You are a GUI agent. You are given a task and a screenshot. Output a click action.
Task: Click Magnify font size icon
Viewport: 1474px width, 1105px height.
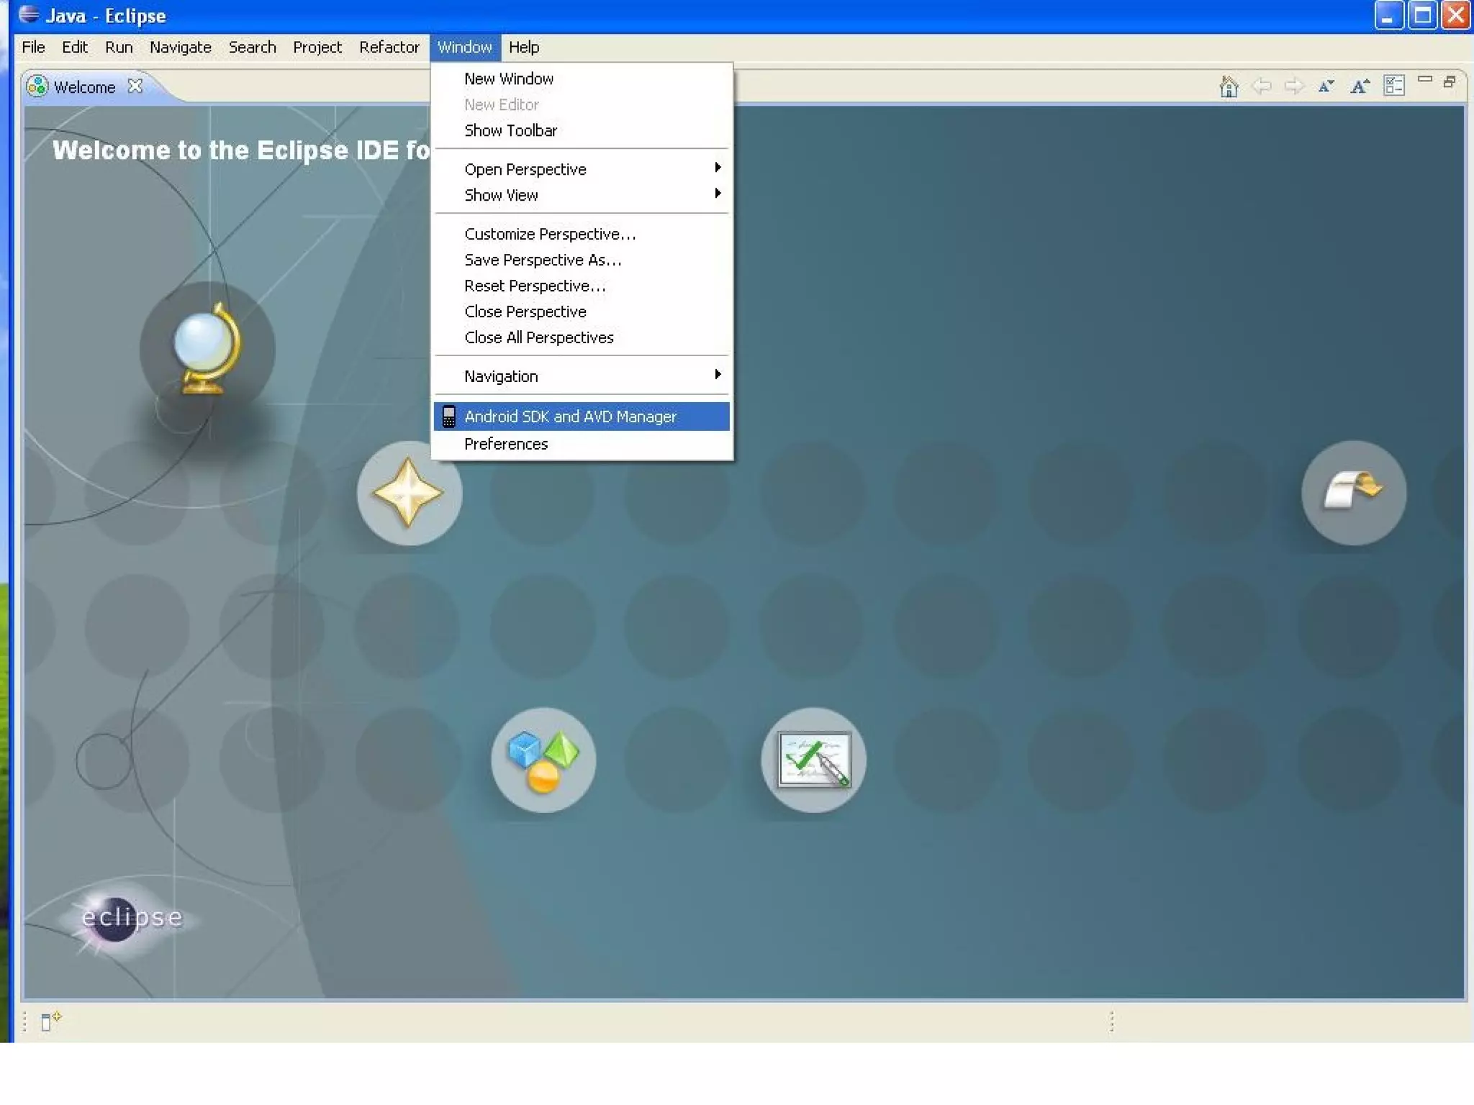[1359, 86]
